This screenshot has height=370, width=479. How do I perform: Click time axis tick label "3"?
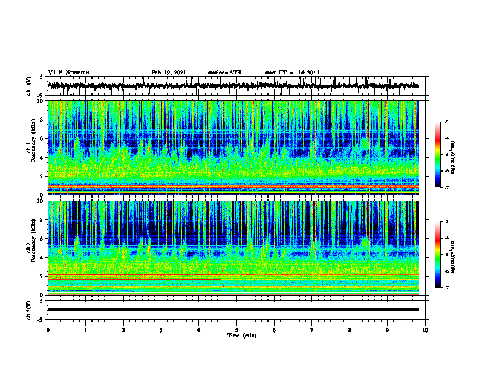coord(161,330)
